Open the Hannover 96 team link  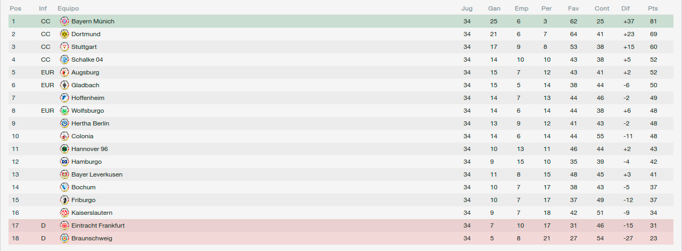90,149
